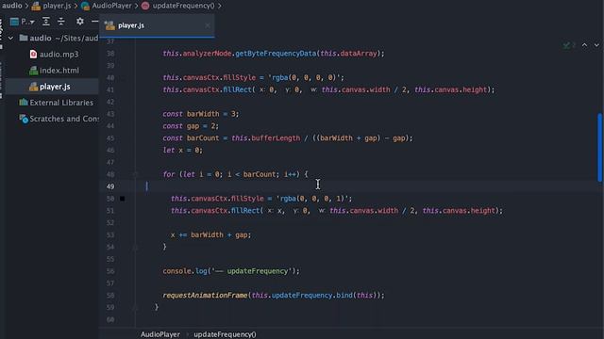Click barCount declaration on line 45

click(x=288, y=138)
